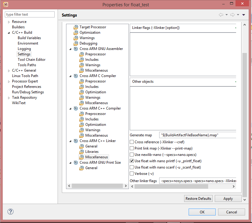The width and height of the screenshot is (252, 223).
Task: Select the Environment tree entry
Action: pos(28,43)
